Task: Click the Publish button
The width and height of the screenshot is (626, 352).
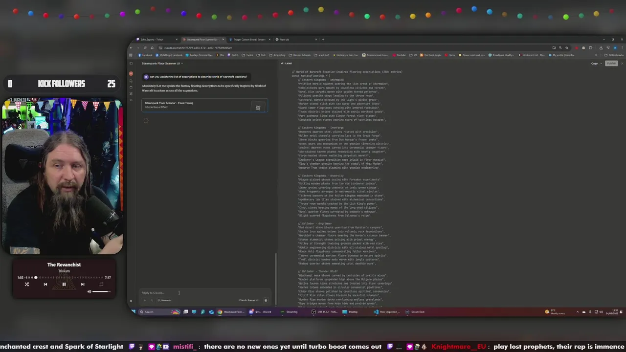Action: pos(611,63)
